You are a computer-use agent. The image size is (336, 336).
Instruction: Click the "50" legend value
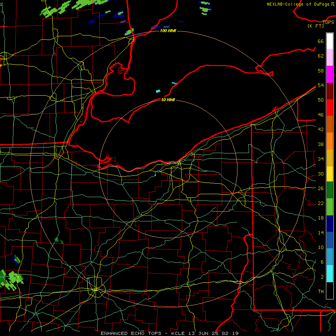(321, 100)
